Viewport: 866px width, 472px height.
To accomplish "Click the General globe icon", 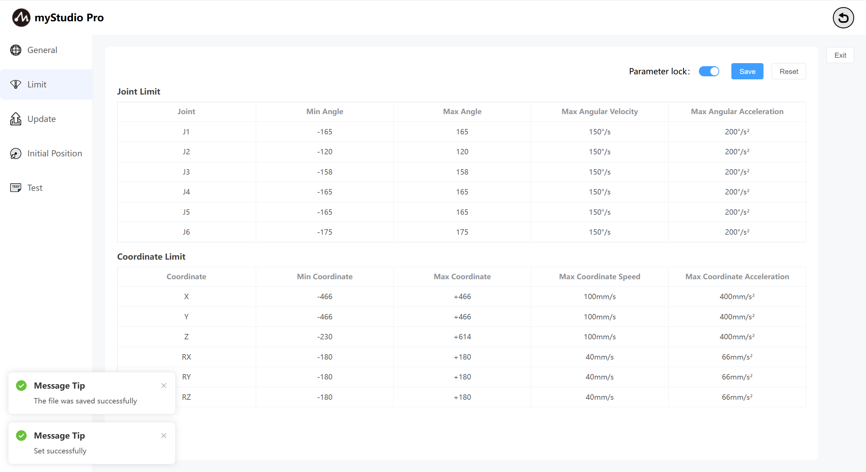I will [x=16, y=50].
